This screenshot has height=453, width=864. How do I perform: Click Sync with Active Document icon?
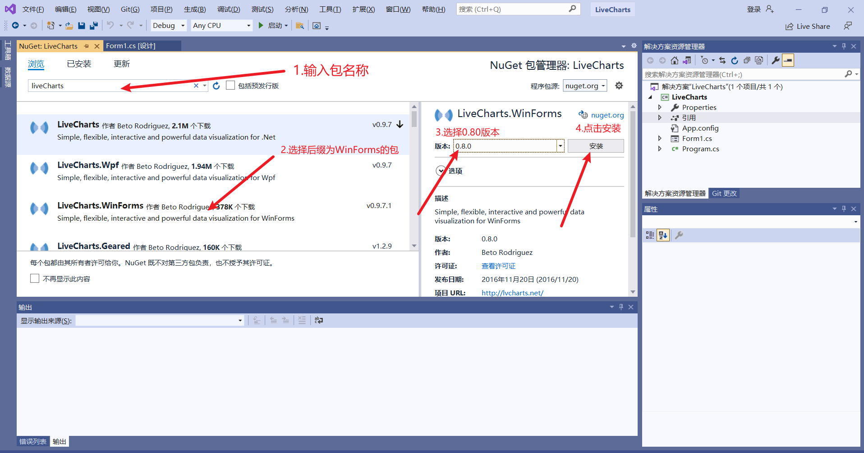tap(722, 60)
